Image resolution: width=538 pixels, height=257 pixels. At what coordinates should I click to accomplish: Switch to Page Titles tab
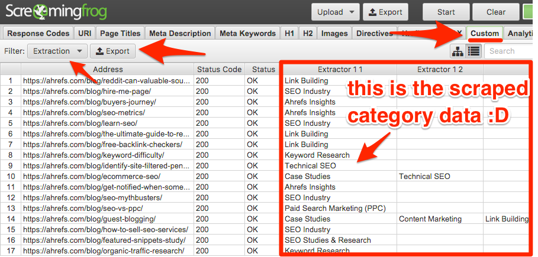tap(120, 34)
